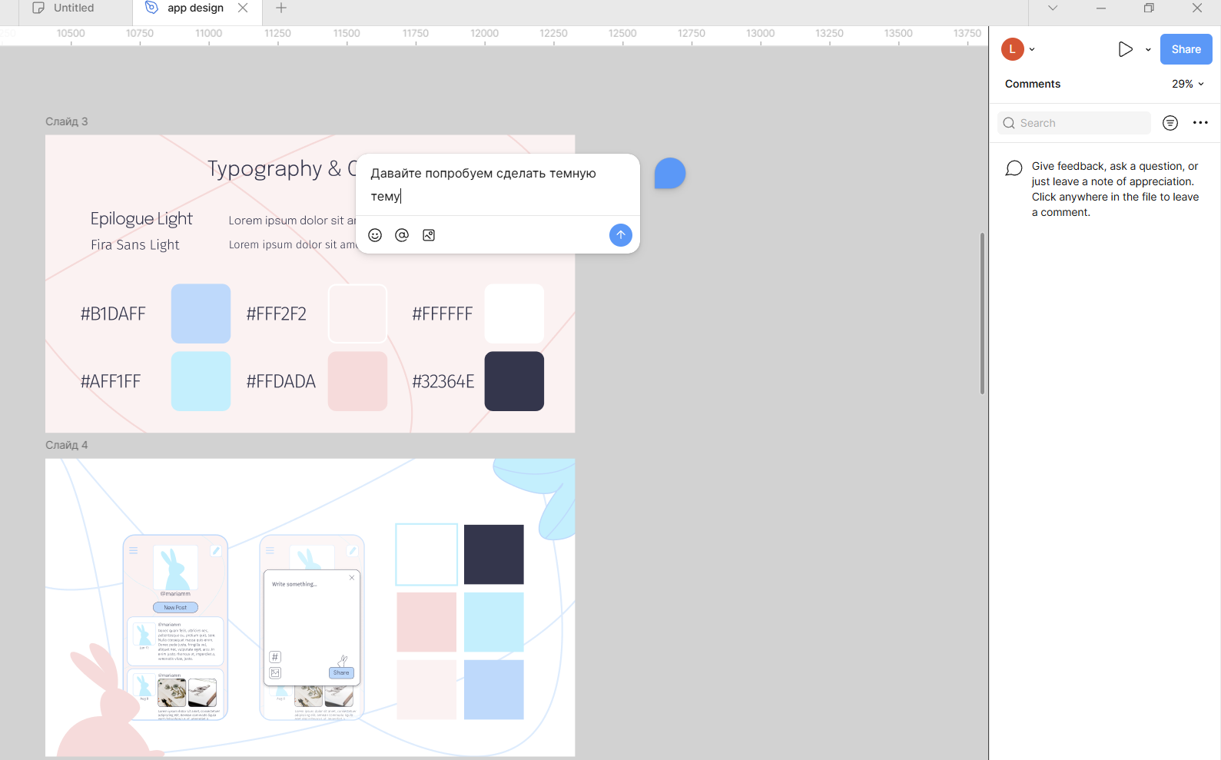Expand the 29% zoom dropdown
The image size is (1221, 760).
tap(1187, 84)
